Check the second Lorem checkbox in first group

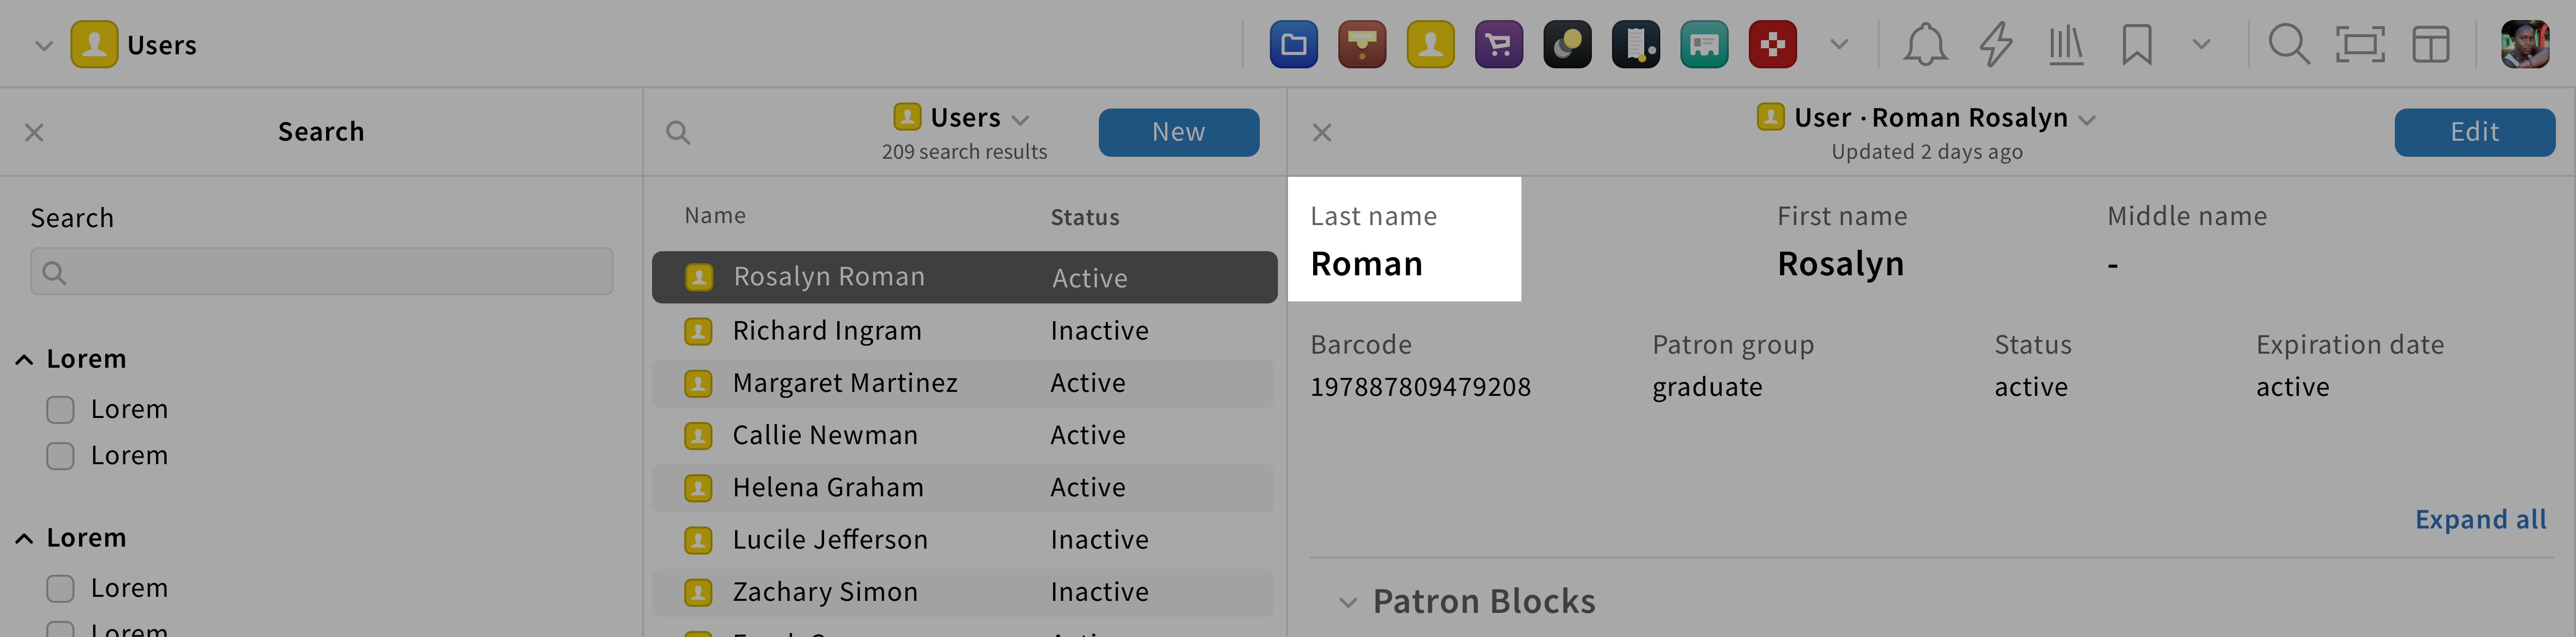pyautogui.click(x=60, y=456)
